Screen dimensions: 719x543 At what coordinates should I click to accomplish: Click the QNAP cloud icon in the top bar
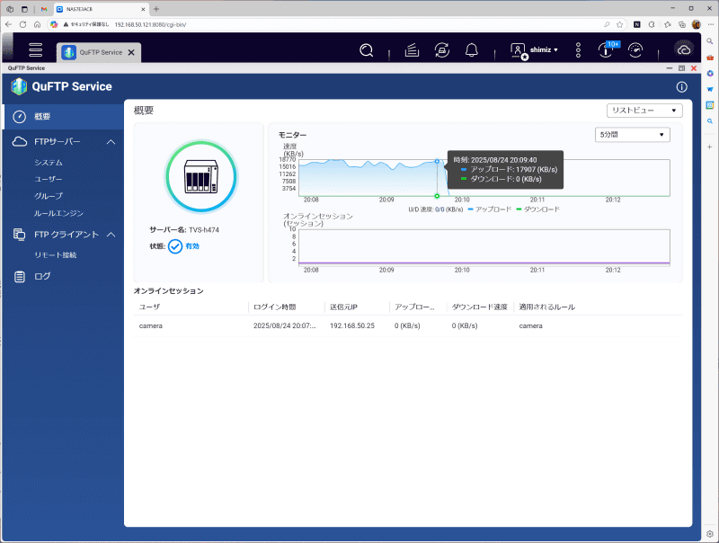tap(683, 49)
